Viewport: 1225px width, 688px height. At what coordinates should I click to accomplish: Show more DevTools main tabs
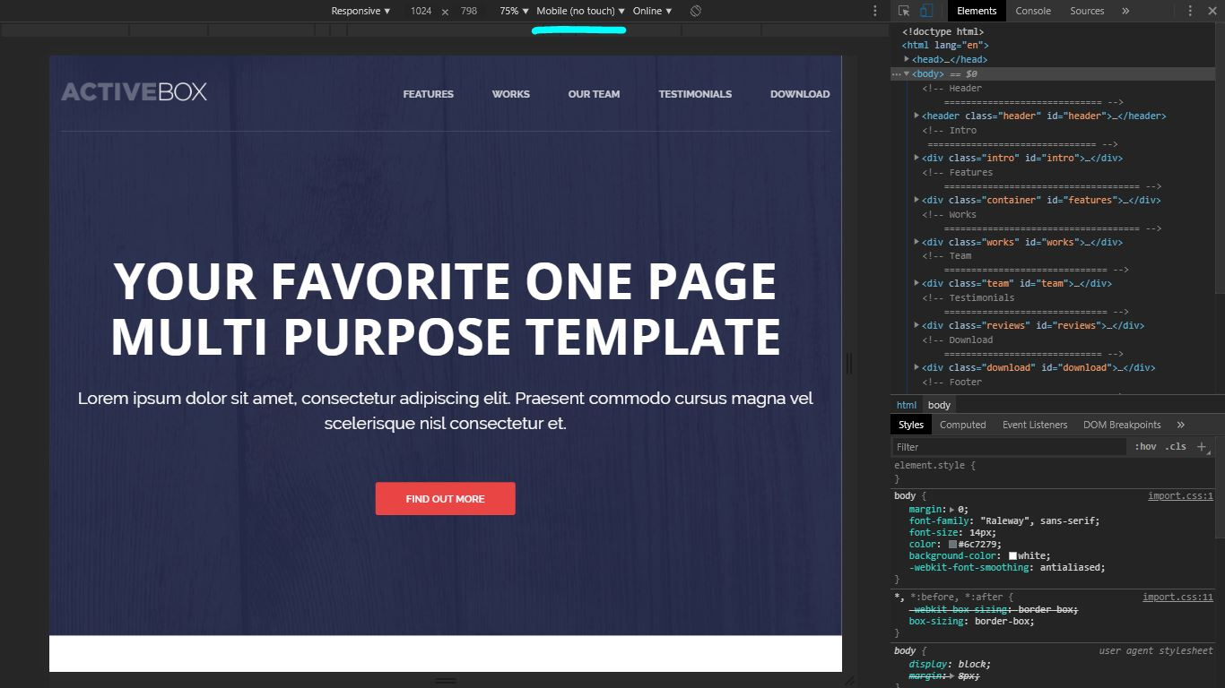click(1125, 11)
